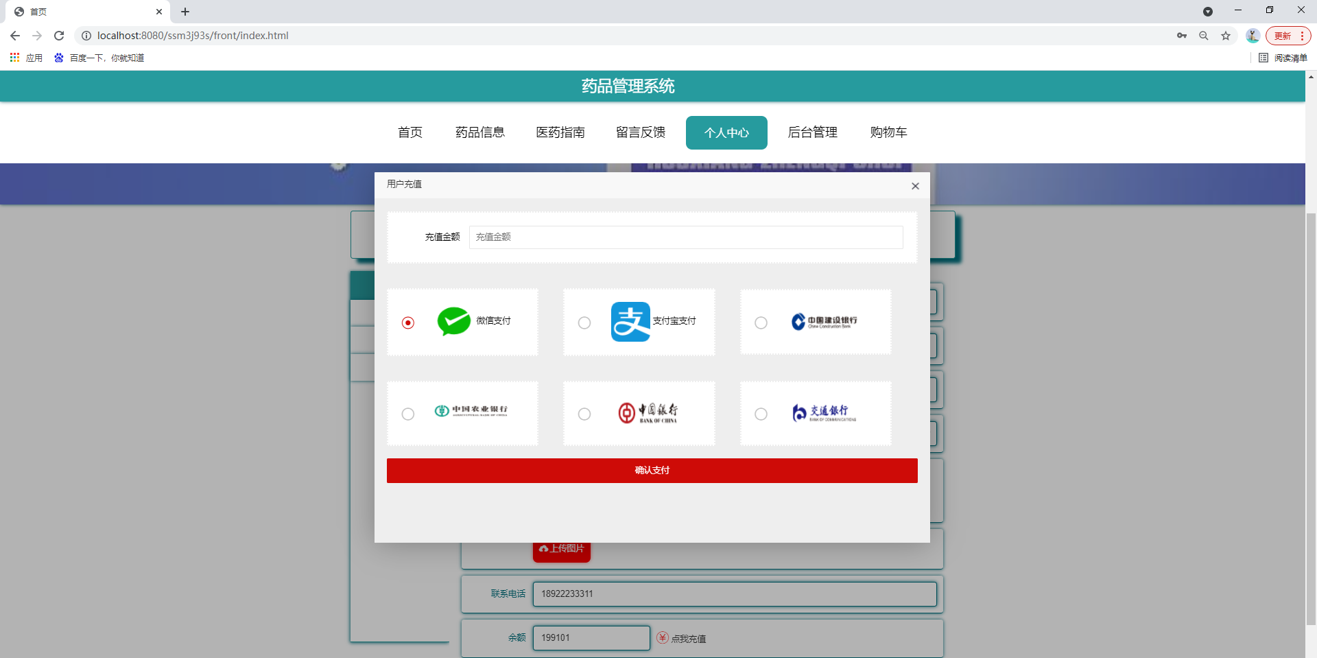Click the 更新 browser update button
This screenshot has height=658, width=1317.
1288,36
